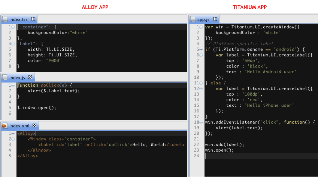The width and height of the screenshot is (318, 177).
Task: Click "height: Ti.UI.SIZE," in index.tss
Action: click(52, 55)
